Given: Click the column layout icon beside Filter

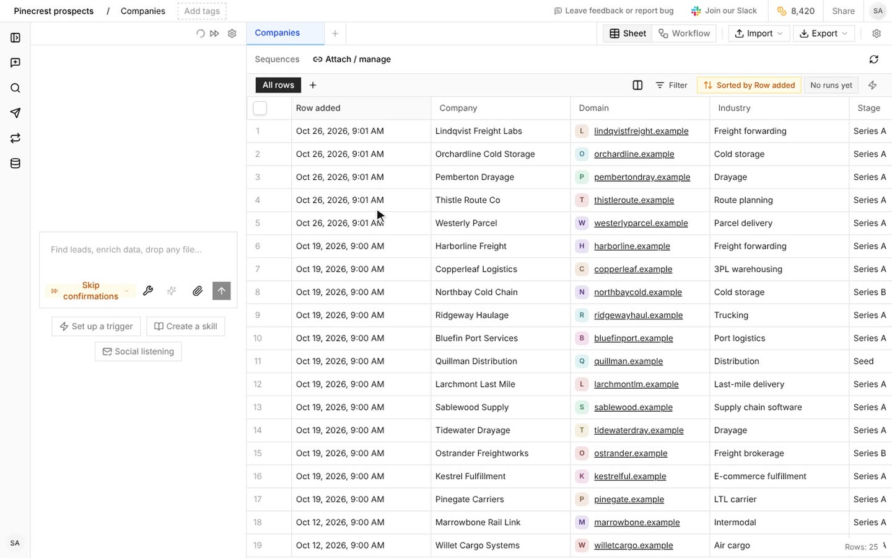Looking at the screenshot, I should [637, 85].
